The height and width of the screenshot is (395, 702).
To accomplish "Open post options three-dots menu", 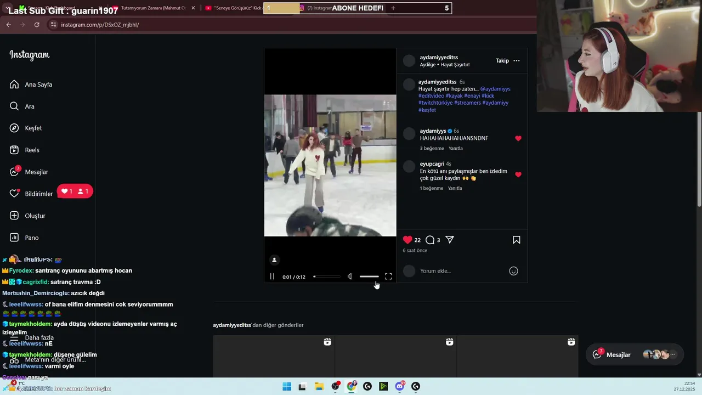I will [x=516, y=60].
